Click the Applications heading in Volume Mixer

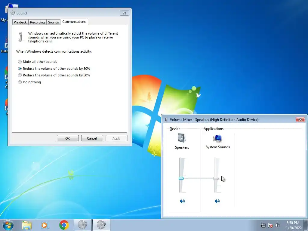214,129
